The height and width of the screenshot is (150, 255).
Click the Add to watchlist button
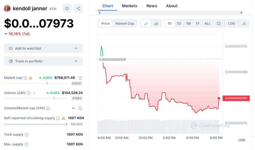[x=43, y=48]
